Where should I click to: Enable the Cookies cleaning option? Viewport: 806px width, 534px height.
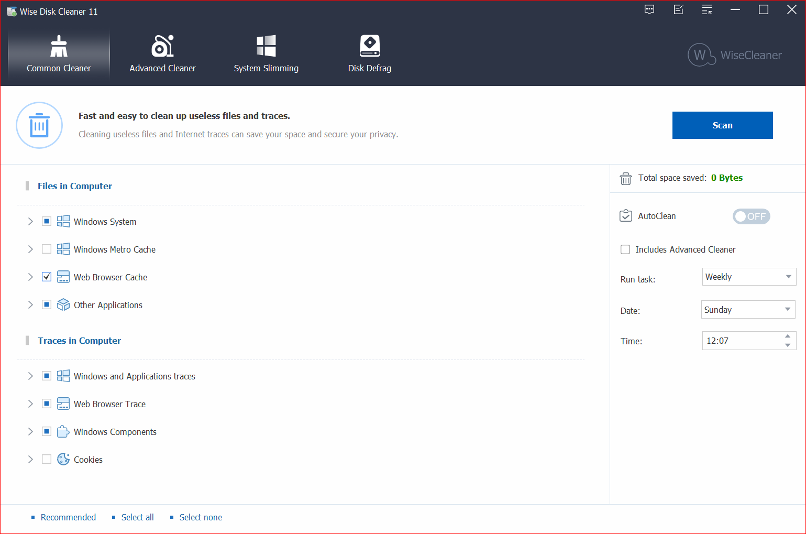tap(46, 459)
